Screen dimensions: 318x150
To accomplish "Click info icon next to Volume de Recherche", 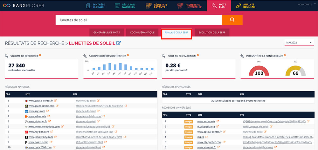I will coord(40,55).
